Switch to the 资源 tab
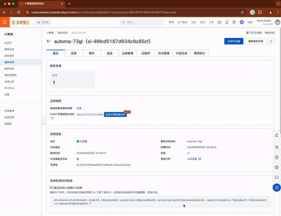Screen dimensions: 281x216 click(x=74, y=53)
